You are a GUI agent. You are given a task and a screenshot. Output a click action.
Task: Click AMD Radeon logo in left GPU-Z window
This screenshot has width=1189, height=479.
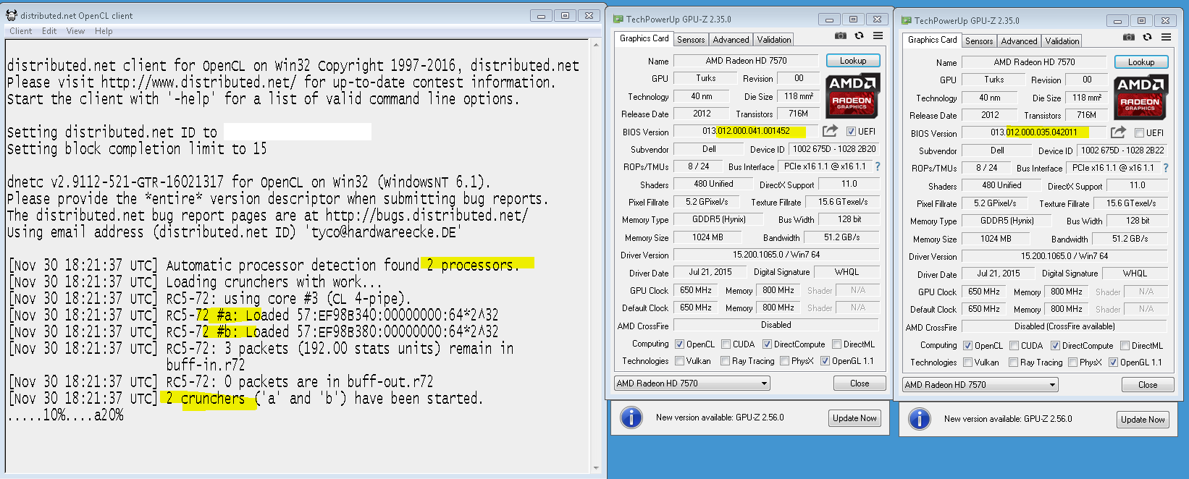pos(852,95)
